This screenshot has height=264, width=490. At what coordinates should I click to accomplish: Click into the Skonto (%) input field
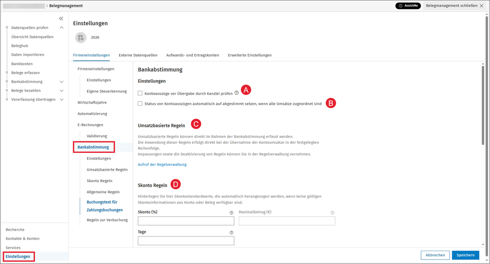click(x=186, y=221)
